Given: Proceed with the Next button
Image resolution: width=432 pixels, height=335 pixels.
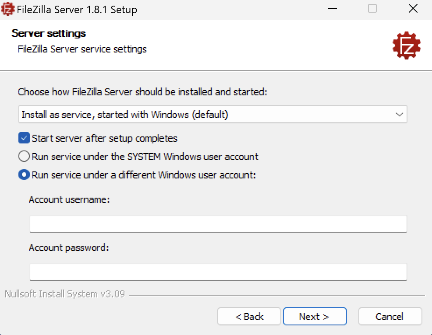Looking at the screenshot, I should point(315,317).
